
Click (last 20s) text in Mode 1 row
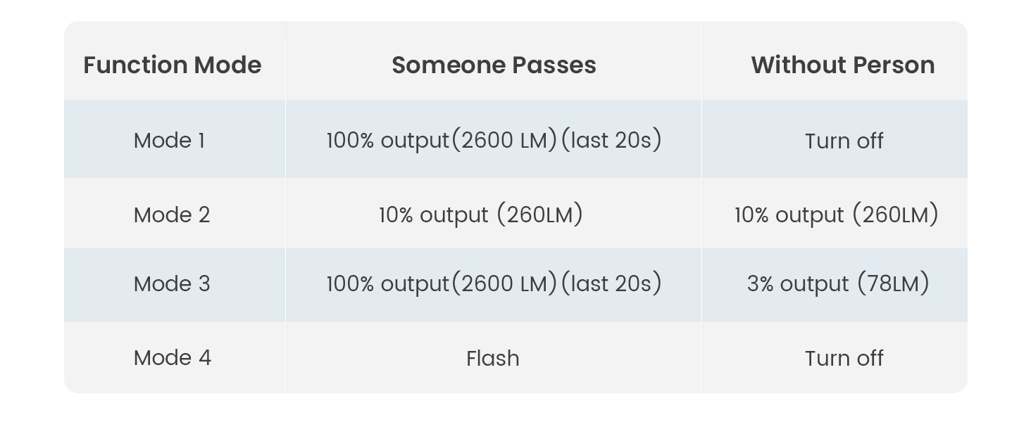tap(611, 141)
